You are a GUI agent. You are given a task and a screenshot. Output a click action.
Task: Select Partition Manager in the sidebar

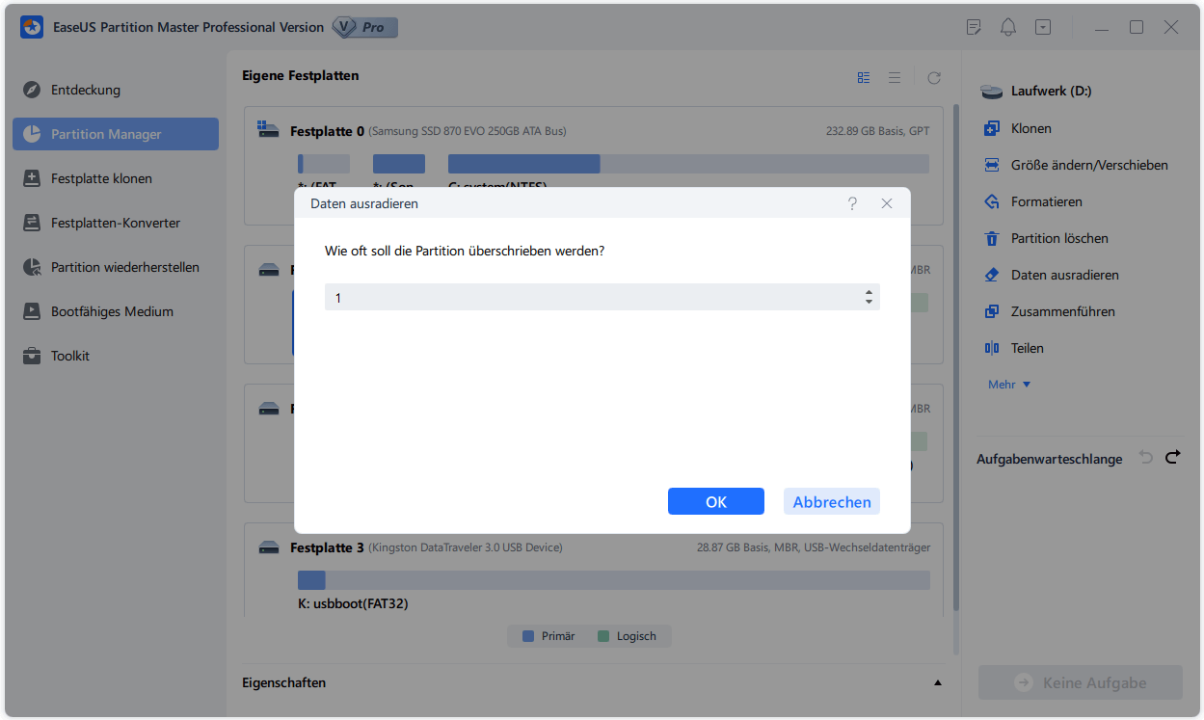coord(116,134)
